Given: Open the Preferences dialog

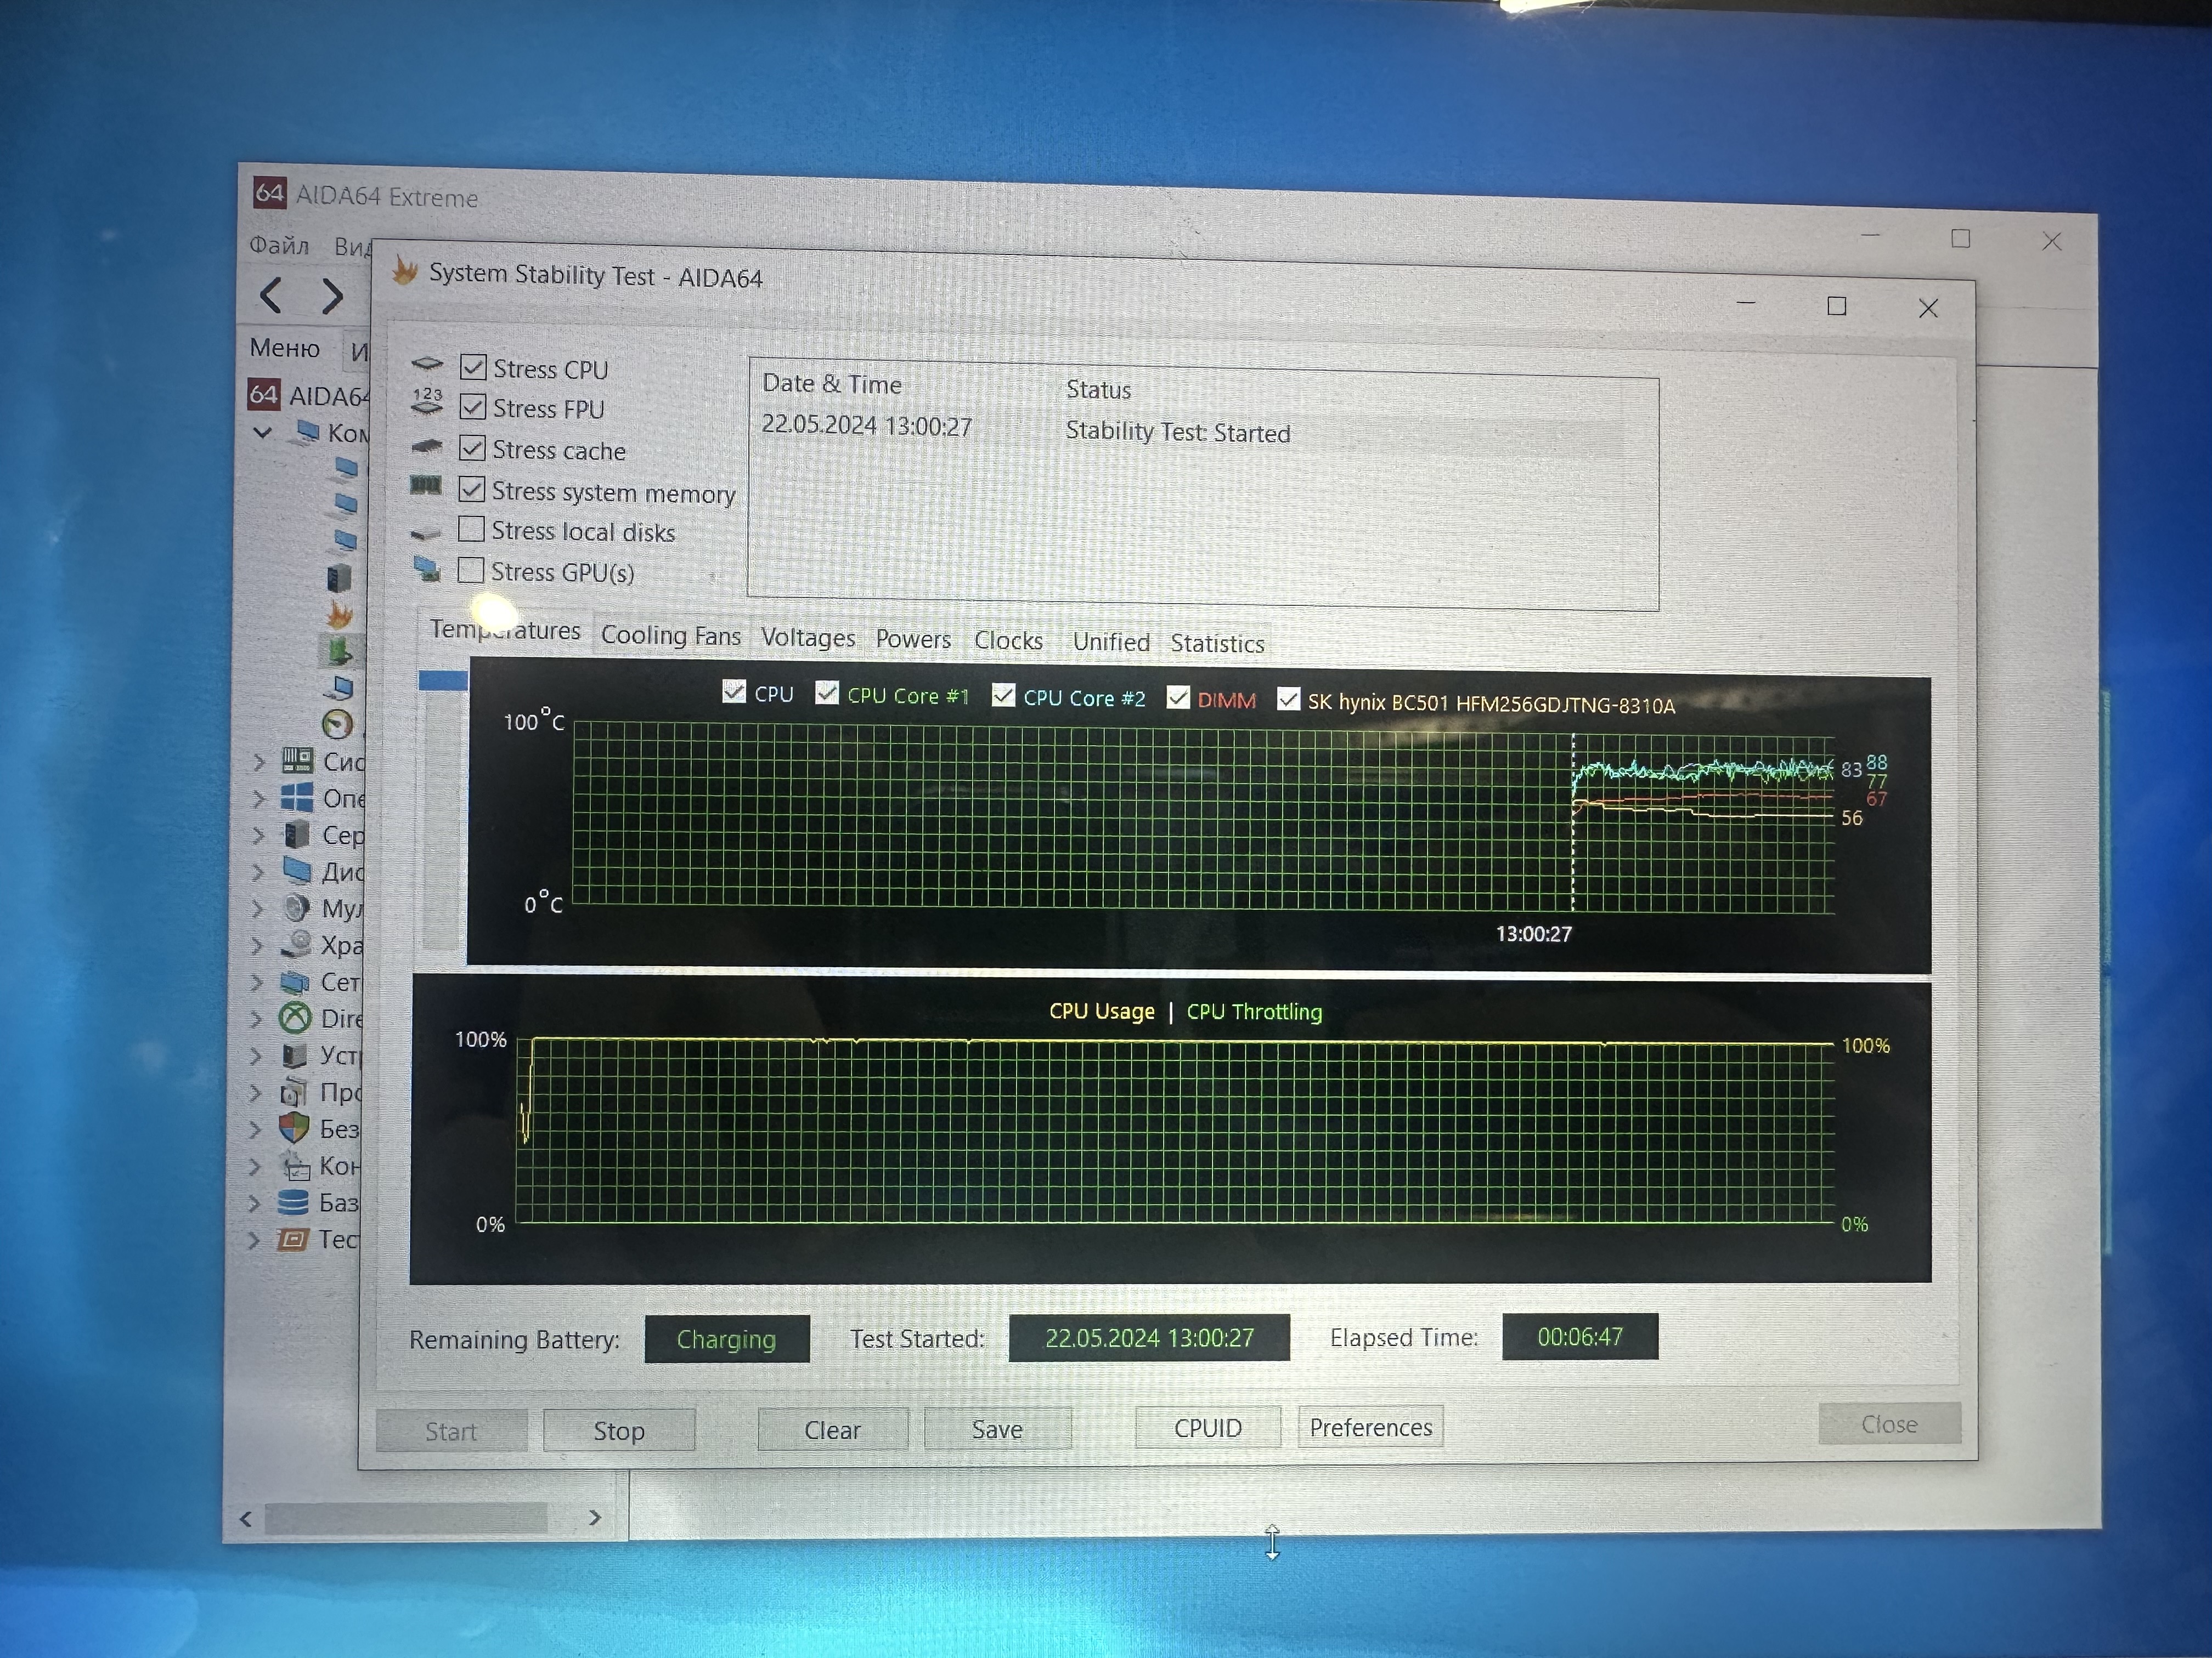Looking at the screenshot, I should pos(1370,1426).
